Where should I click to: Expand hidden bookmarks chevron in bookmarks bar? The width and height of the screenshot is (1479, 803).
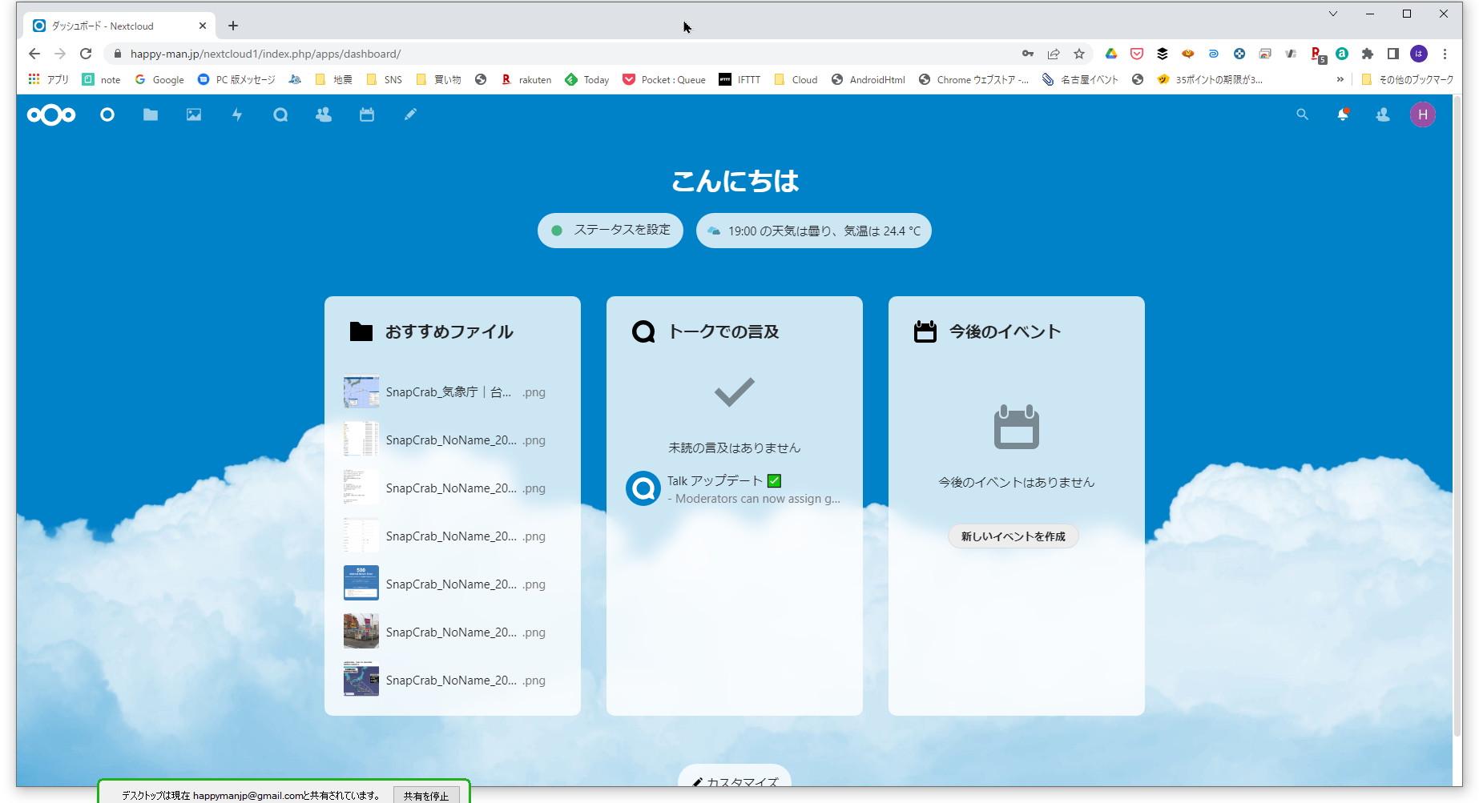point(1340,79)
